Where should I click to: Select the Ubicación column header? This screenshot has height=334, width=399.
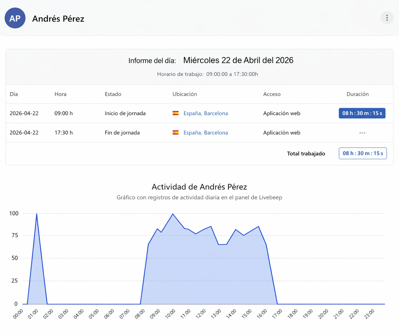click(185, 94)
